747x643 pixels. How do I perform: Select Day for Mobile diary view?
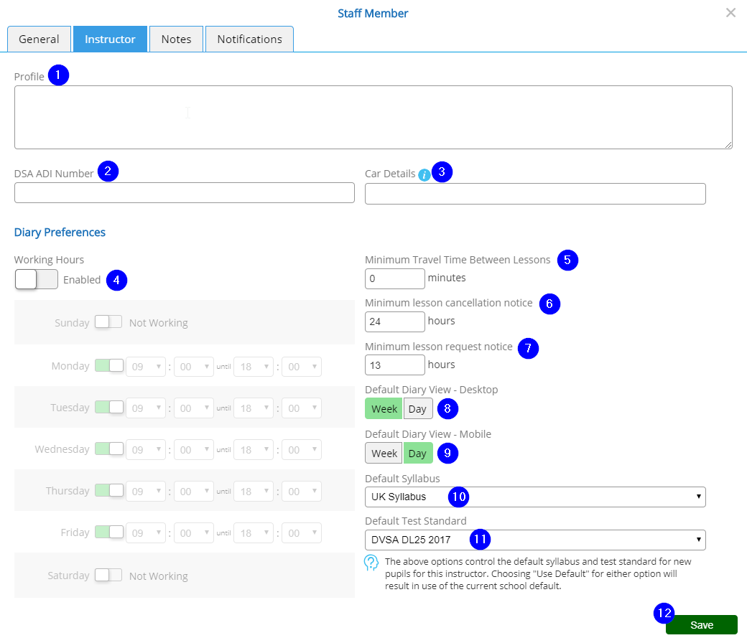tap(418, 453)
